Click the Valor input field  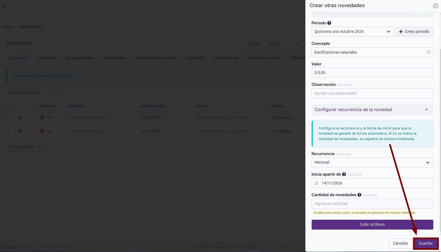[x=372, y=73]
